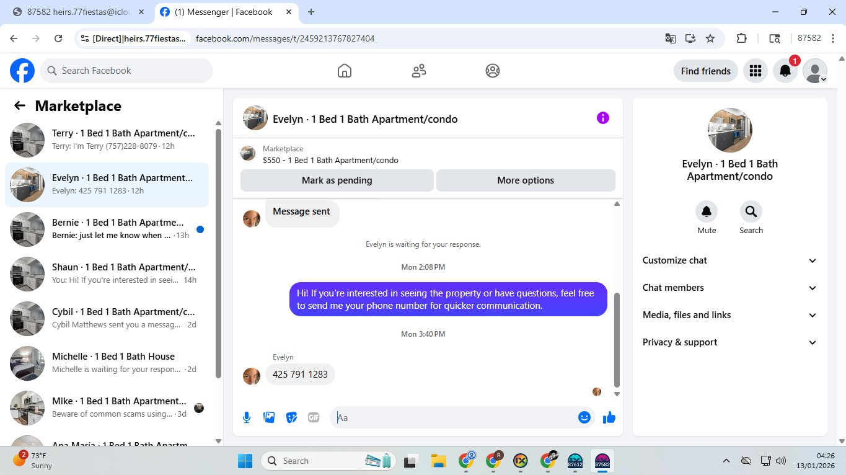
Task: Select the Messenger | Facebook tab
Action: 226,12
